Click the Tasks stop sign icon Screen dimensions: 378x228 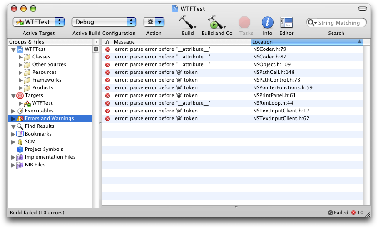pyautogui.click(x=244, y=23)
